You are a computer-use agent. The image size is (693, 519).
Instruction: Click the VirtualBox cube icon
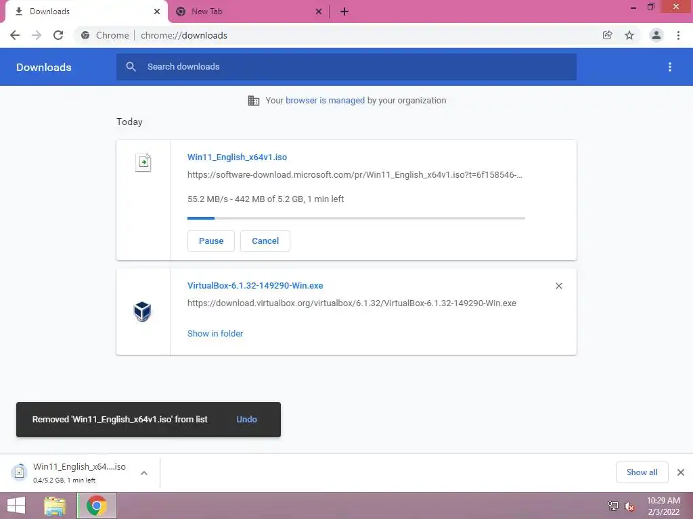[142, 312]
